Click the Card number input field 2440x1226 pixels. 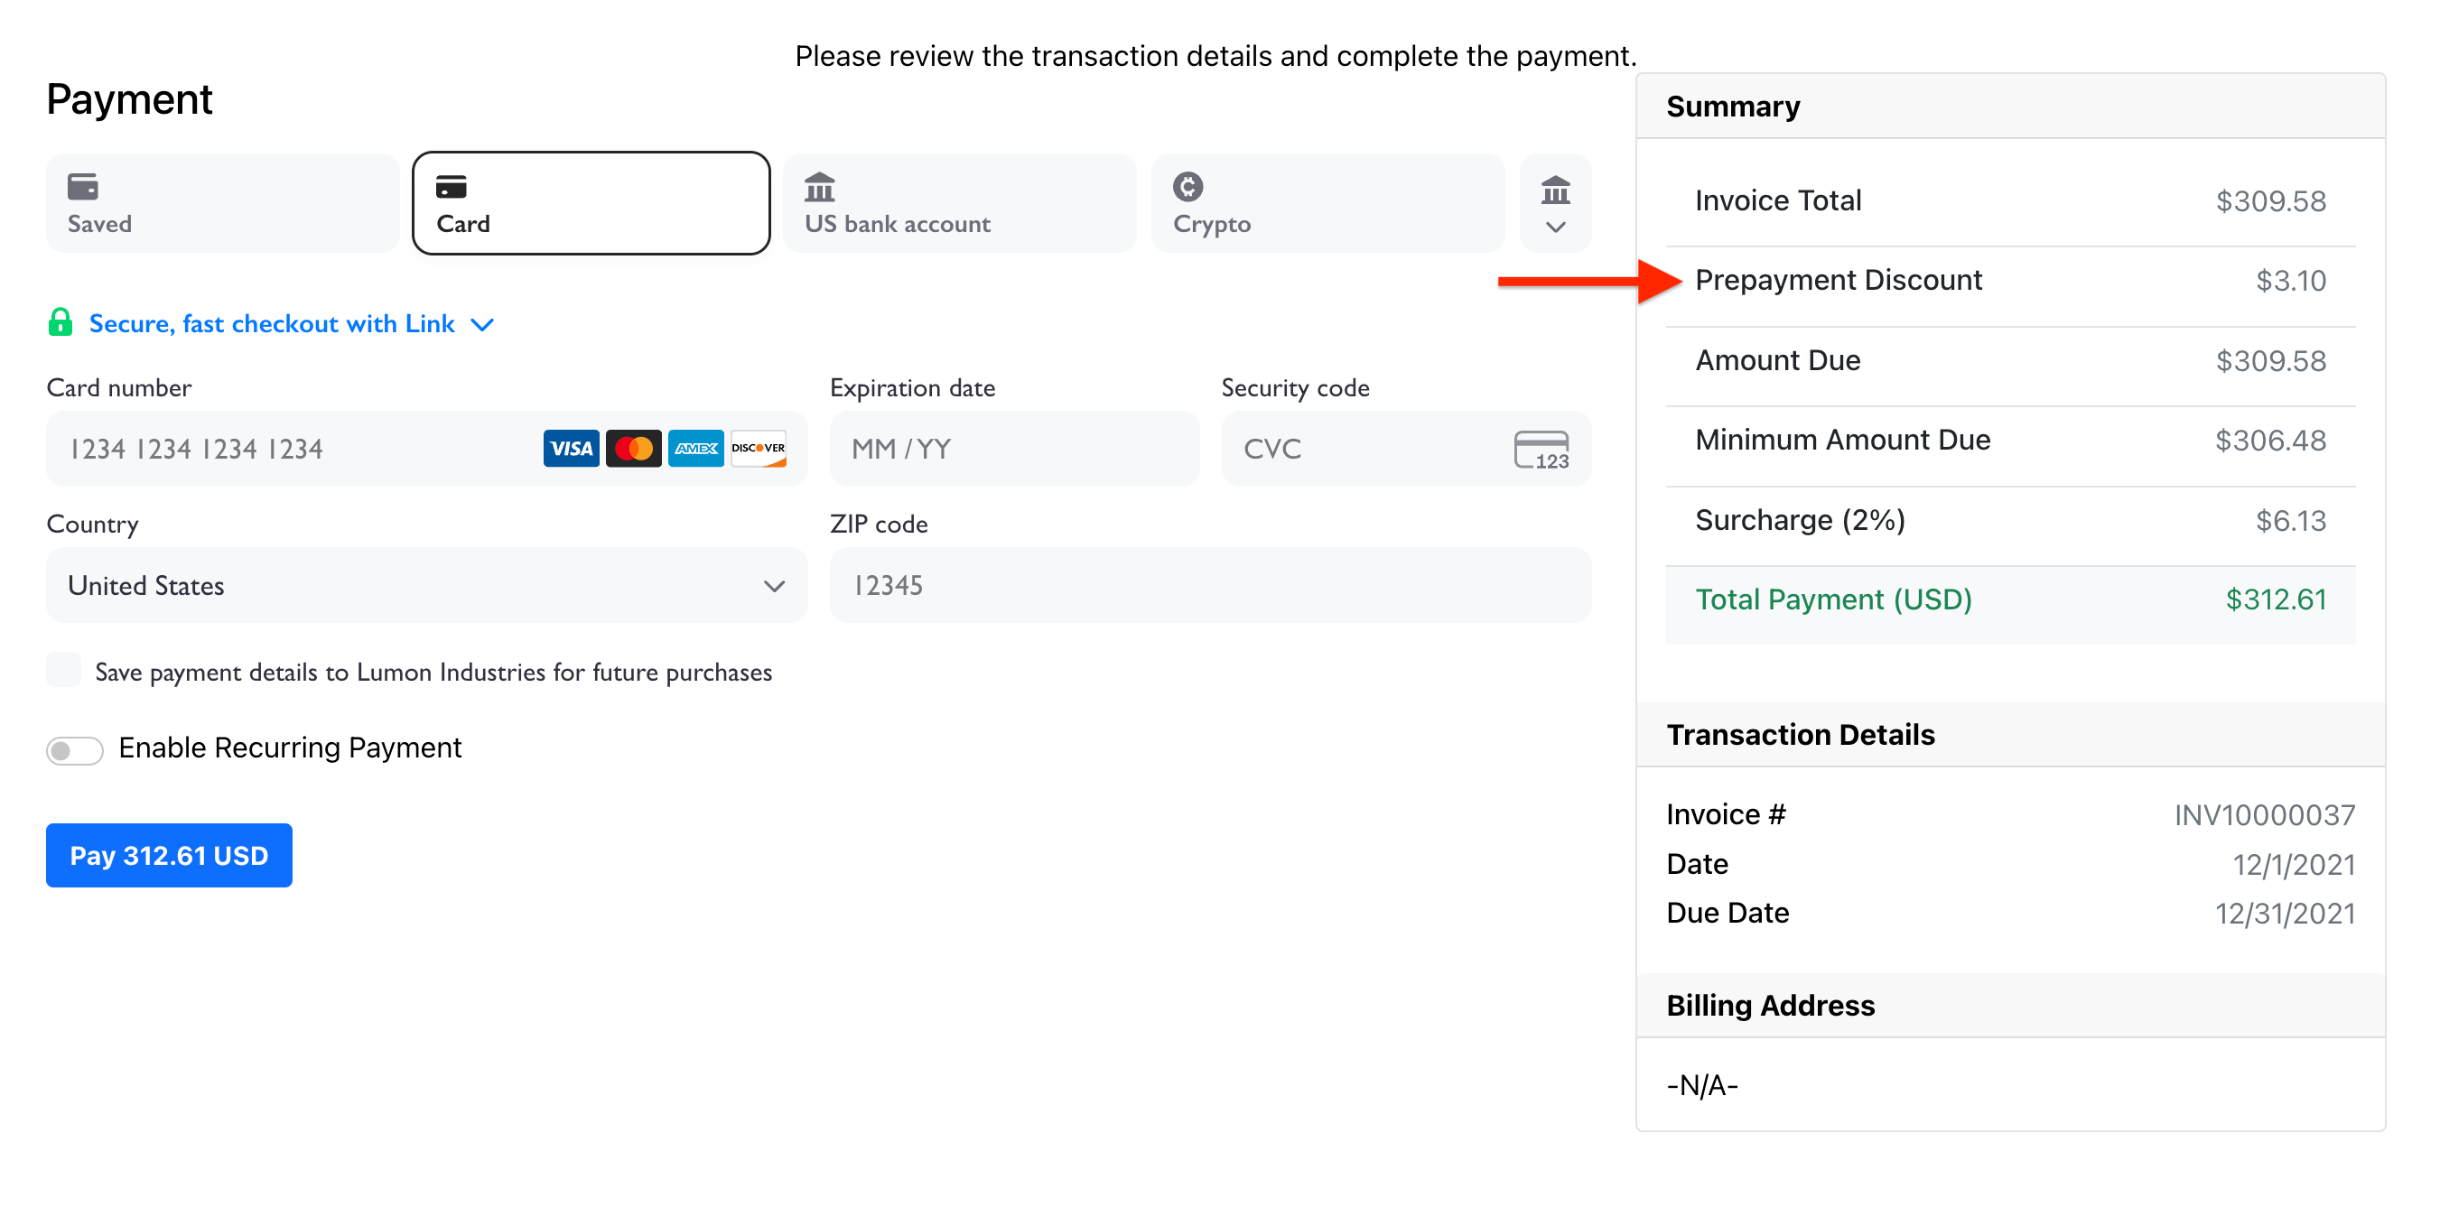pyautogui.click(x=284, y=448)
